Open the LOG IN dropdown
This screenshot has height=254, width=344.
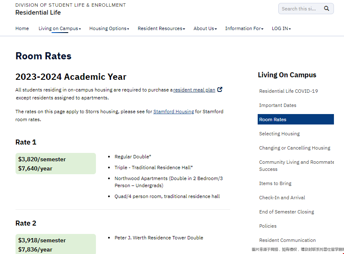tap(281, 28)
